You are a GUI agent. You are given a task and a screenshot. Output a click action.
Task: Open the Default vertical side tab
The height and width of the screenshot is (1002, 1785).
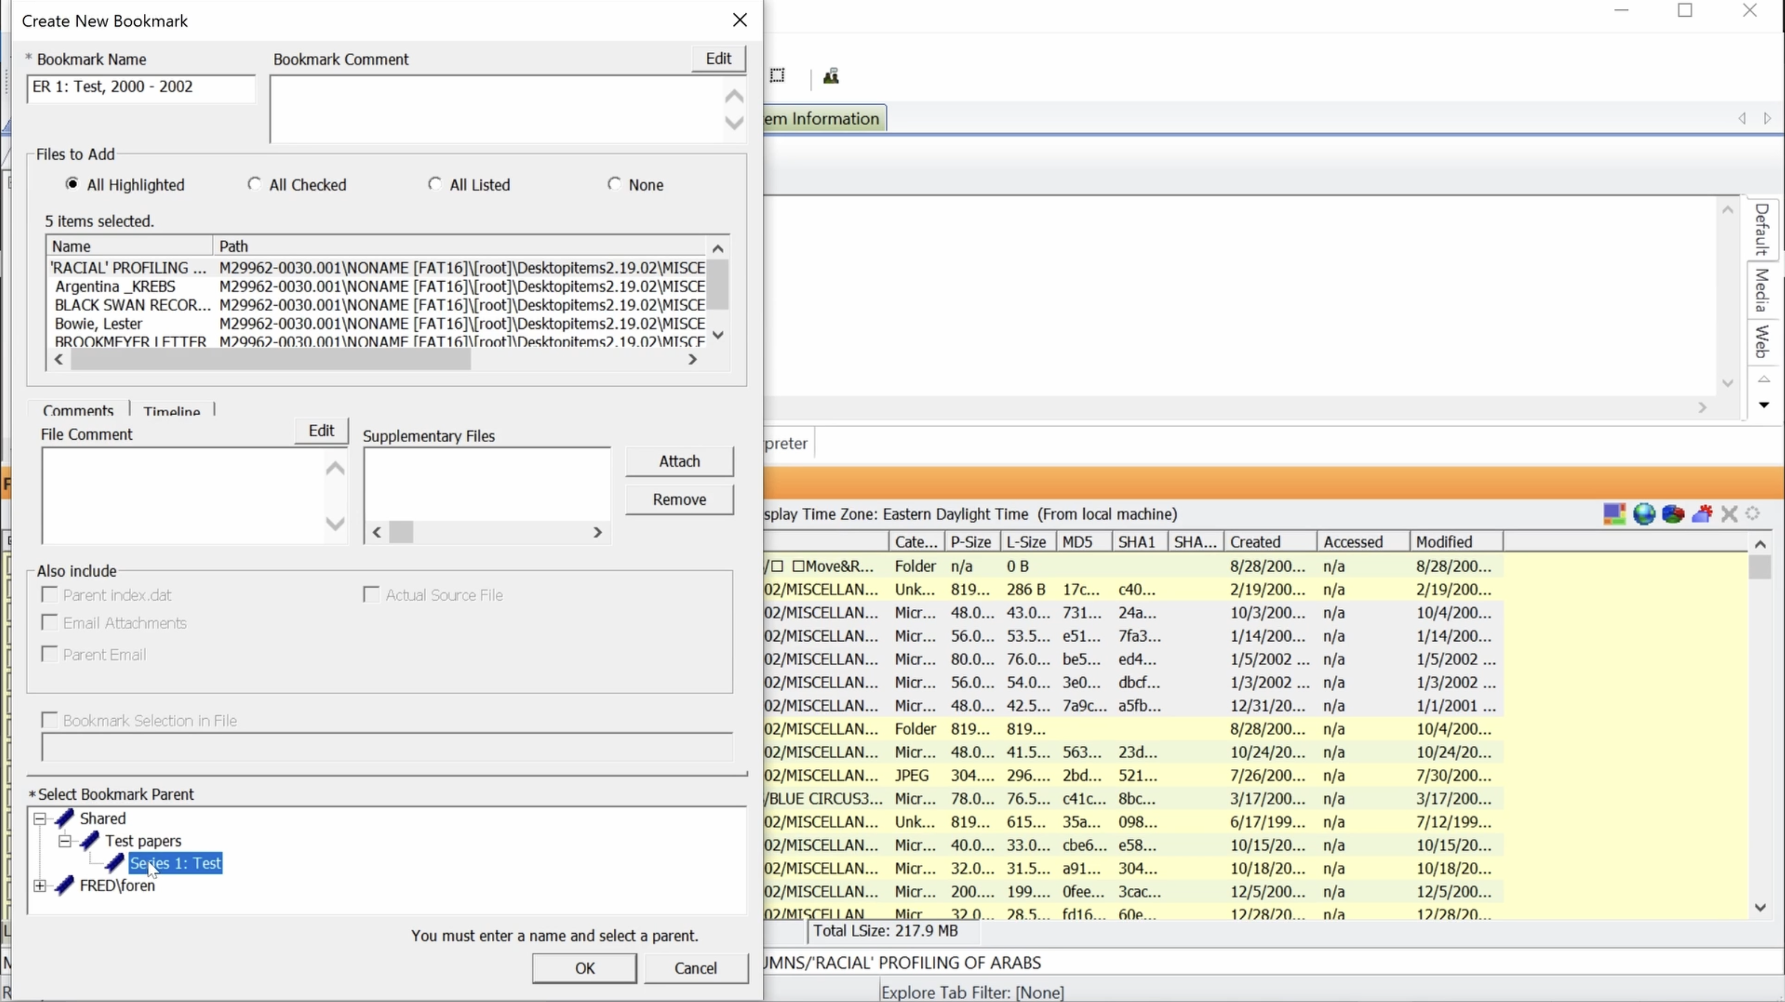pyautogui.click(x=1762, y=230)
